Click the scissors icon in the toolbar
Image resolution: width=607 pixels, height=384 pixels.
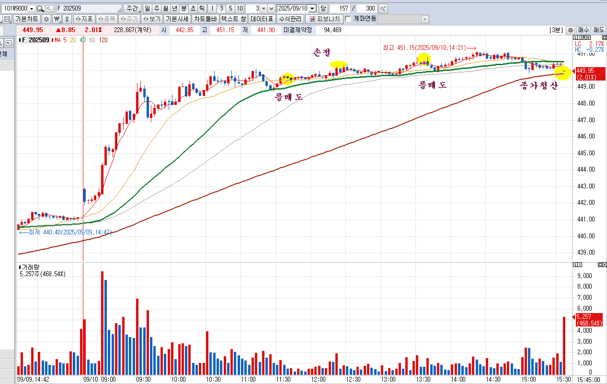click(67, 19)
